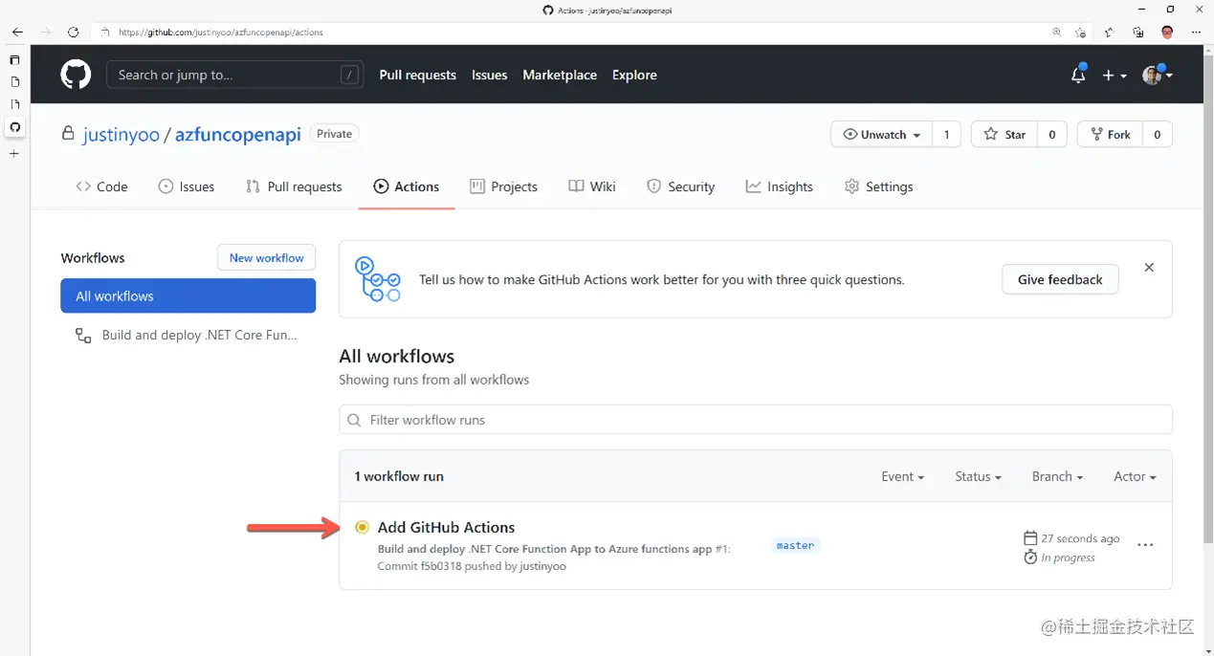1214x656 pixels.
Task: Click the stars count 0
Action: [1051, 135]
